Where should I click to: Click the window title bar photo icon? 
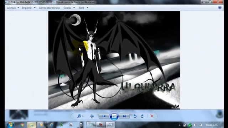(6, 2)
